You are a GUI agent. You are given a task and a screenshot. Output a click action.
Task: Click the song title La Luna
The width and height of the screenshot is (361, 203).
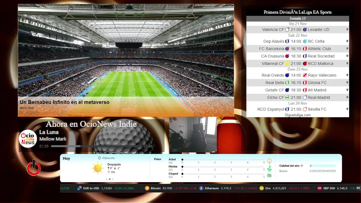click(49, 132)
